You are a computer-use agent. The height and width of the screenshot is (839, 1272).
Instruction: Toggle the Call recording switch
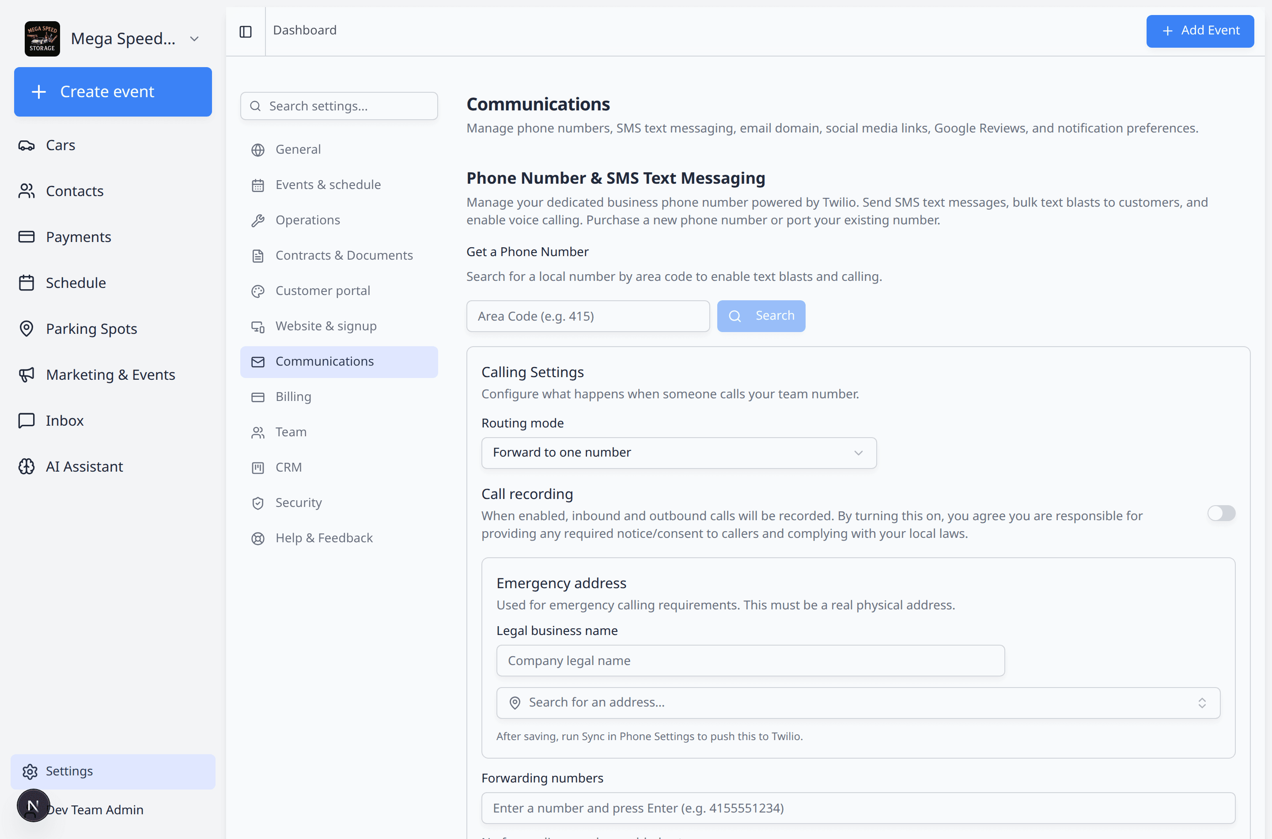(1221, 513)
